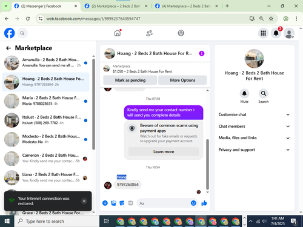Image resolution: width=303 pixels, height=227 pixels.
Task: Open the clock showing 1:41 AM
Action: [x=278, y=221]
